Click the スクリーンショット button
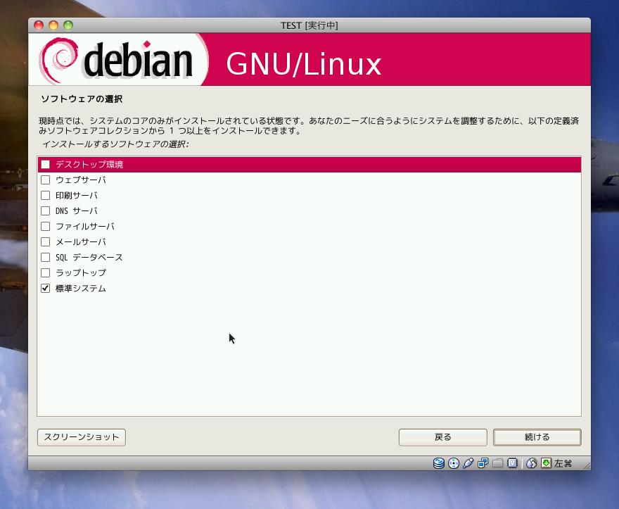The width and height of the screenshot is (619, 509). (x=82, y=437)
